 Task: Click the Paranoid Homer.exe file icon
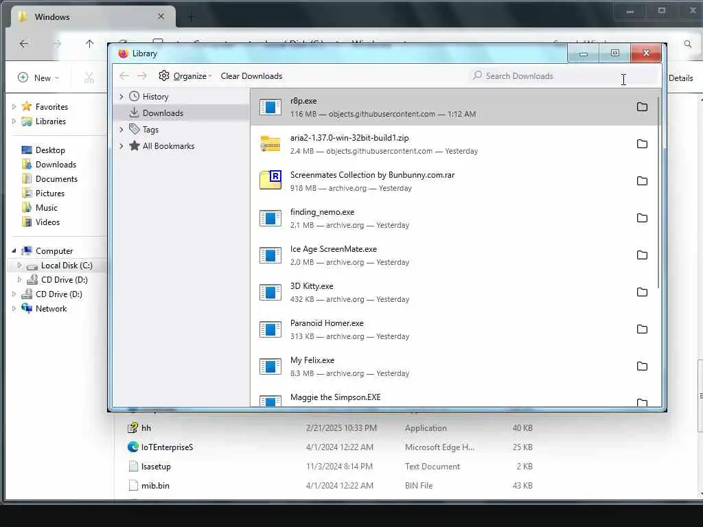click(x=270, y=329)
